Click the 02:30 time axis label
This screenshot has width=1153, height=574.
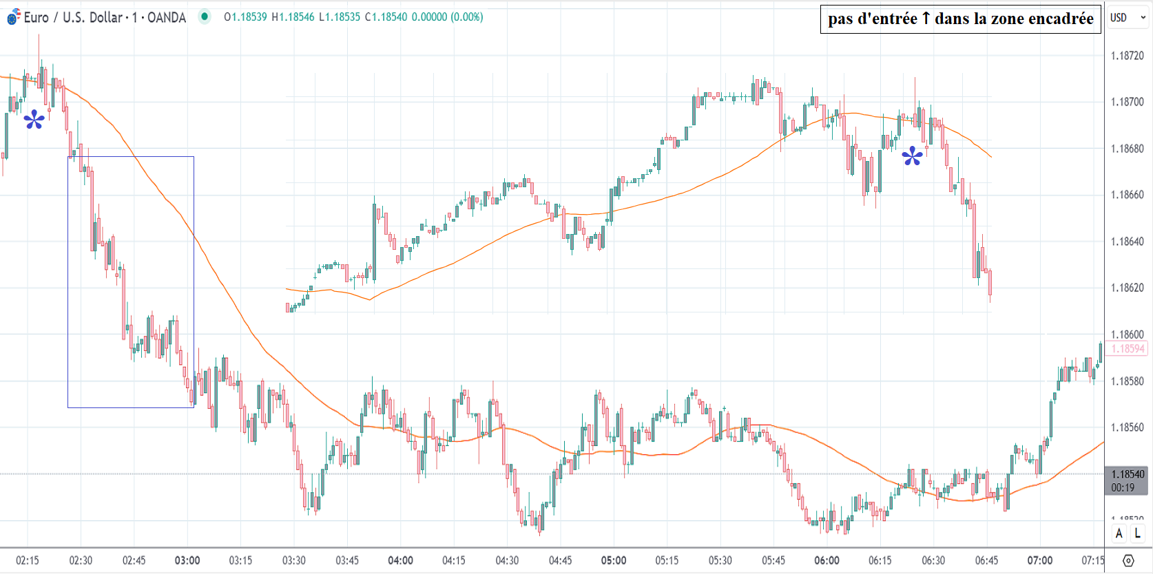tap(81, 560)
